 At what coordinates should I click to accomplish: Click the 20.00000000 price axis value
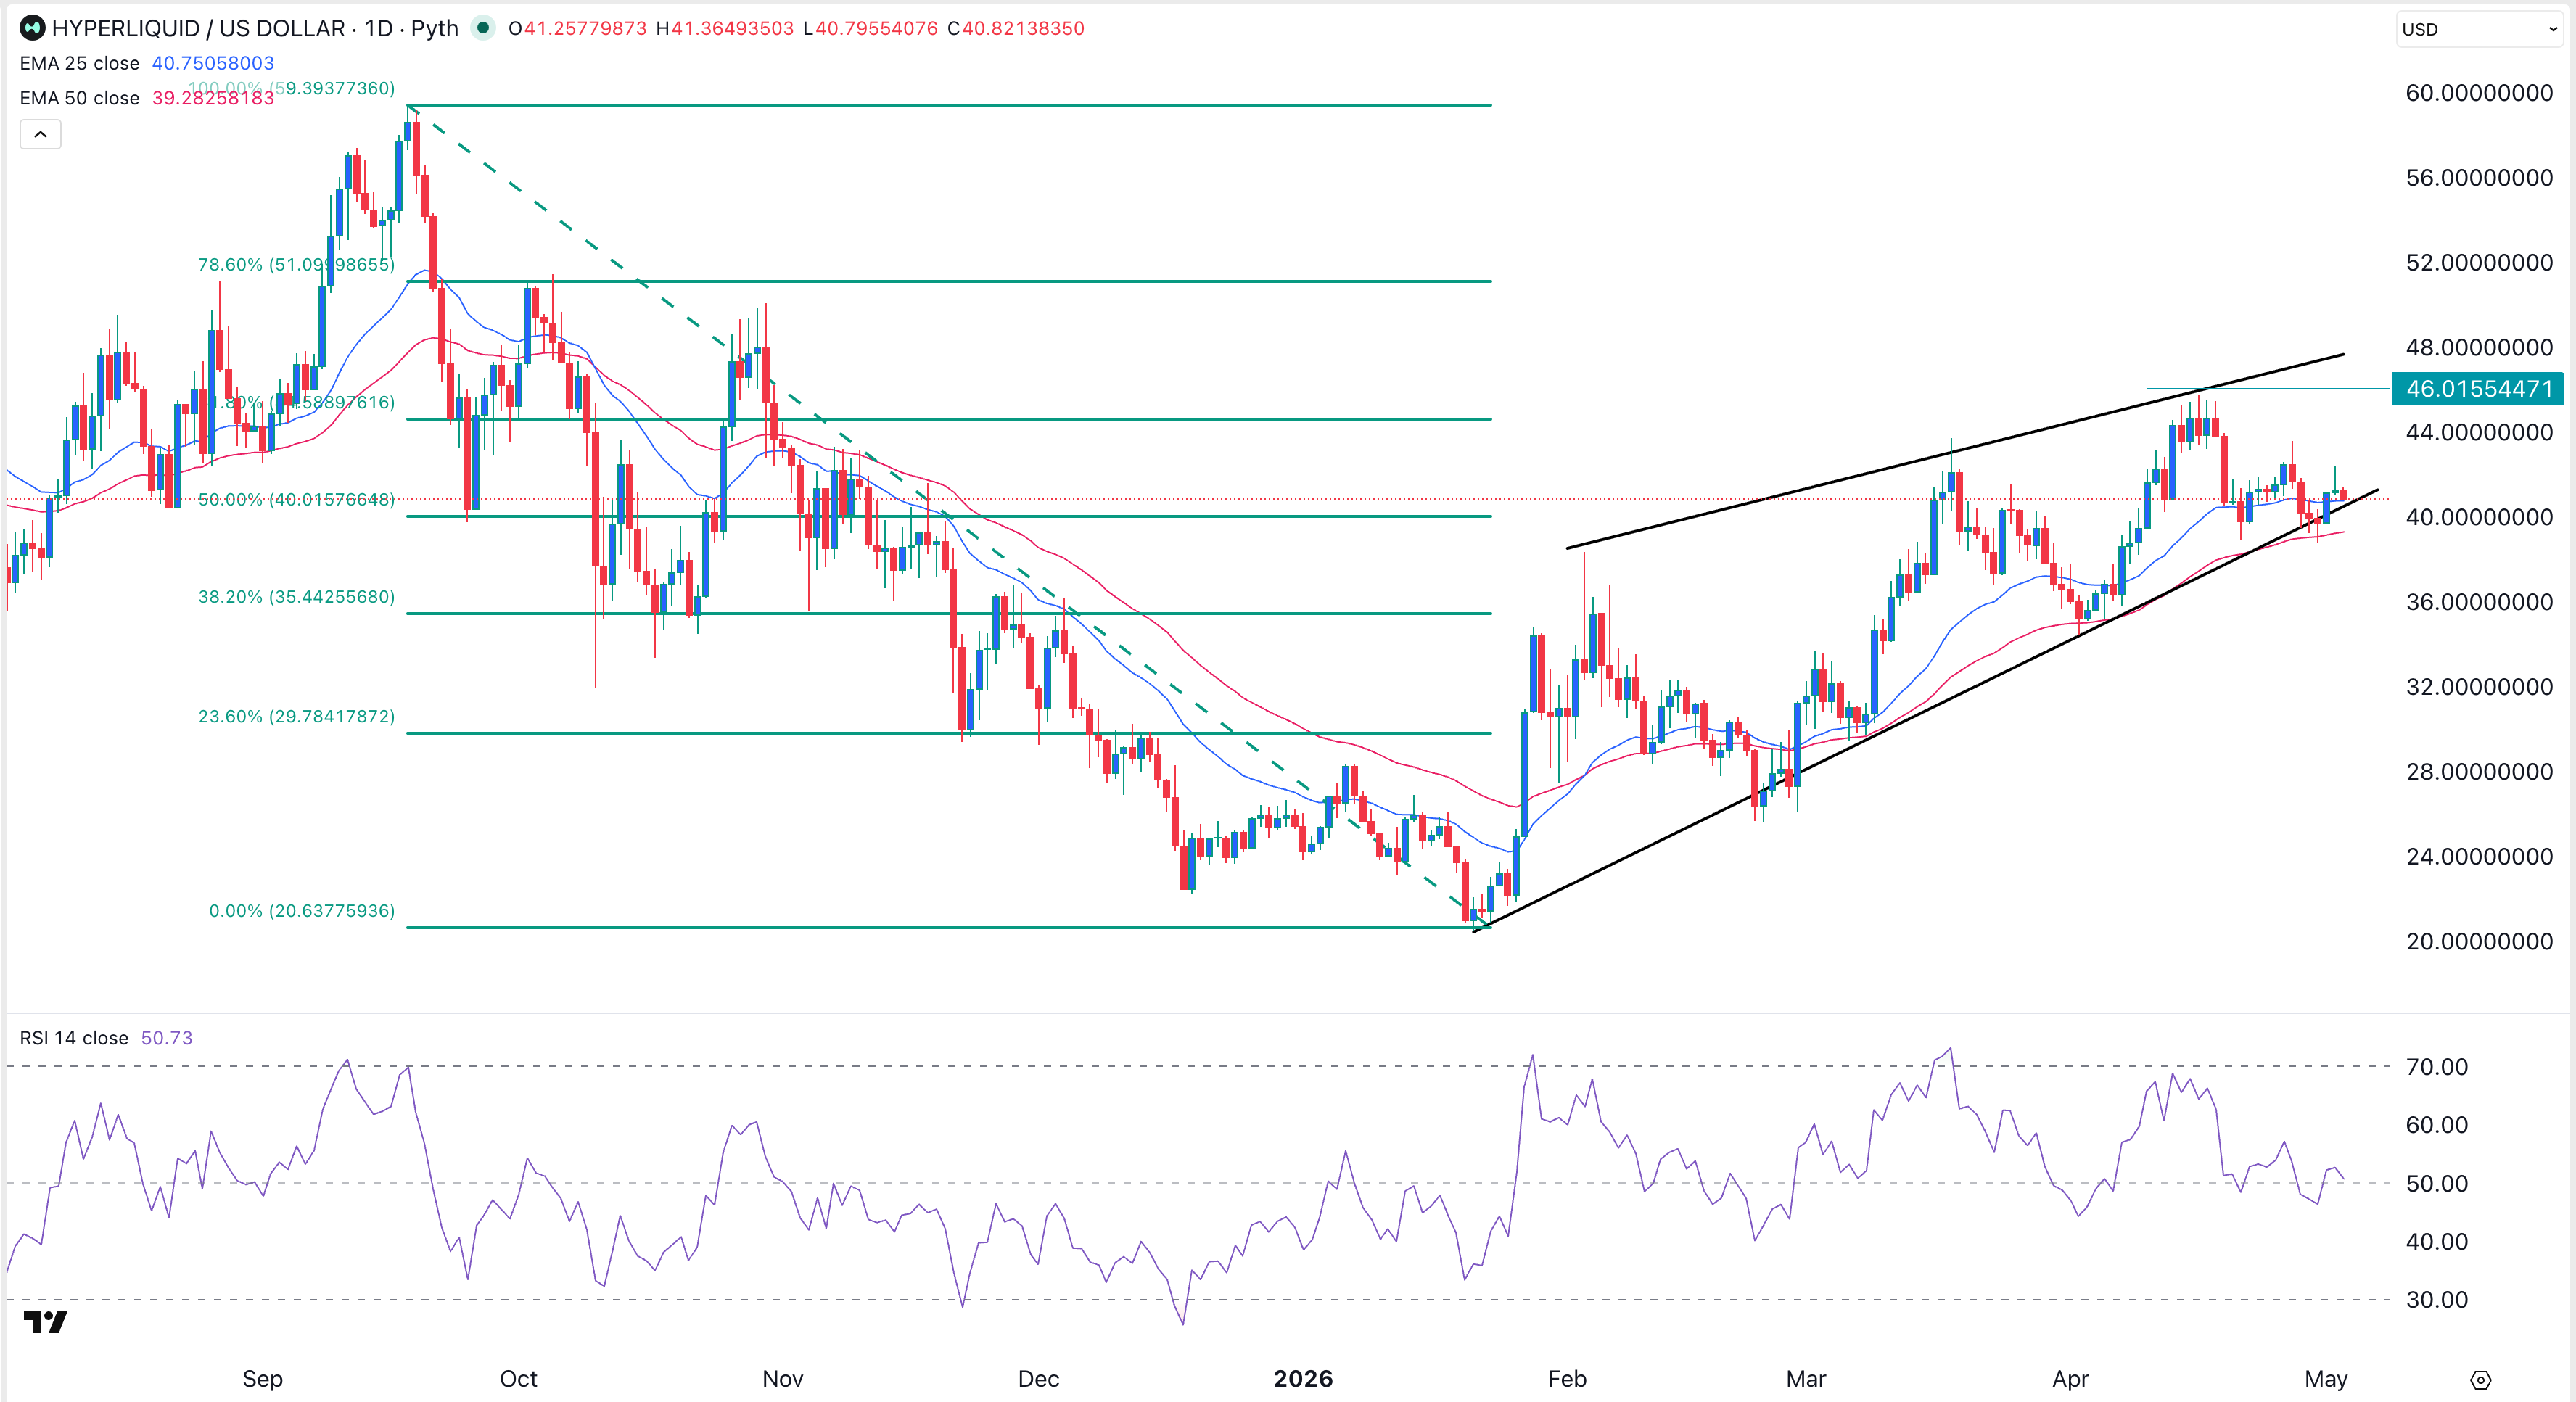coord(2479,941)
